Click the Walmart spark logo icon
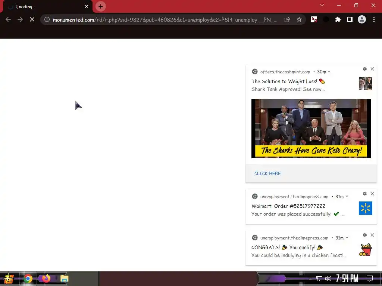 (366, 208)
